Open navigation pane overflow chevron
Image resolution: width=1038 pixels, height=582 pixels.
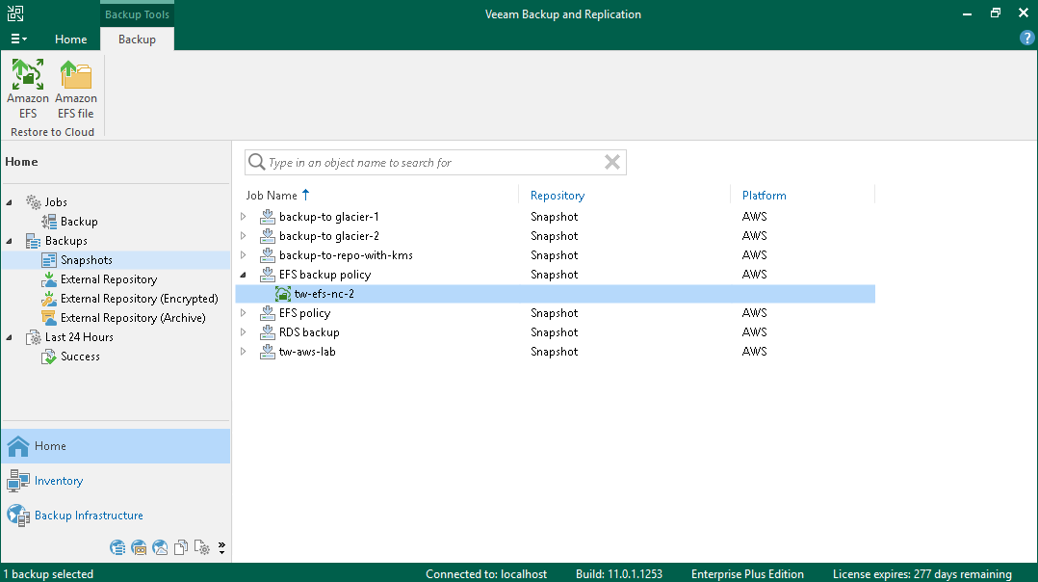tap(221, 548)
